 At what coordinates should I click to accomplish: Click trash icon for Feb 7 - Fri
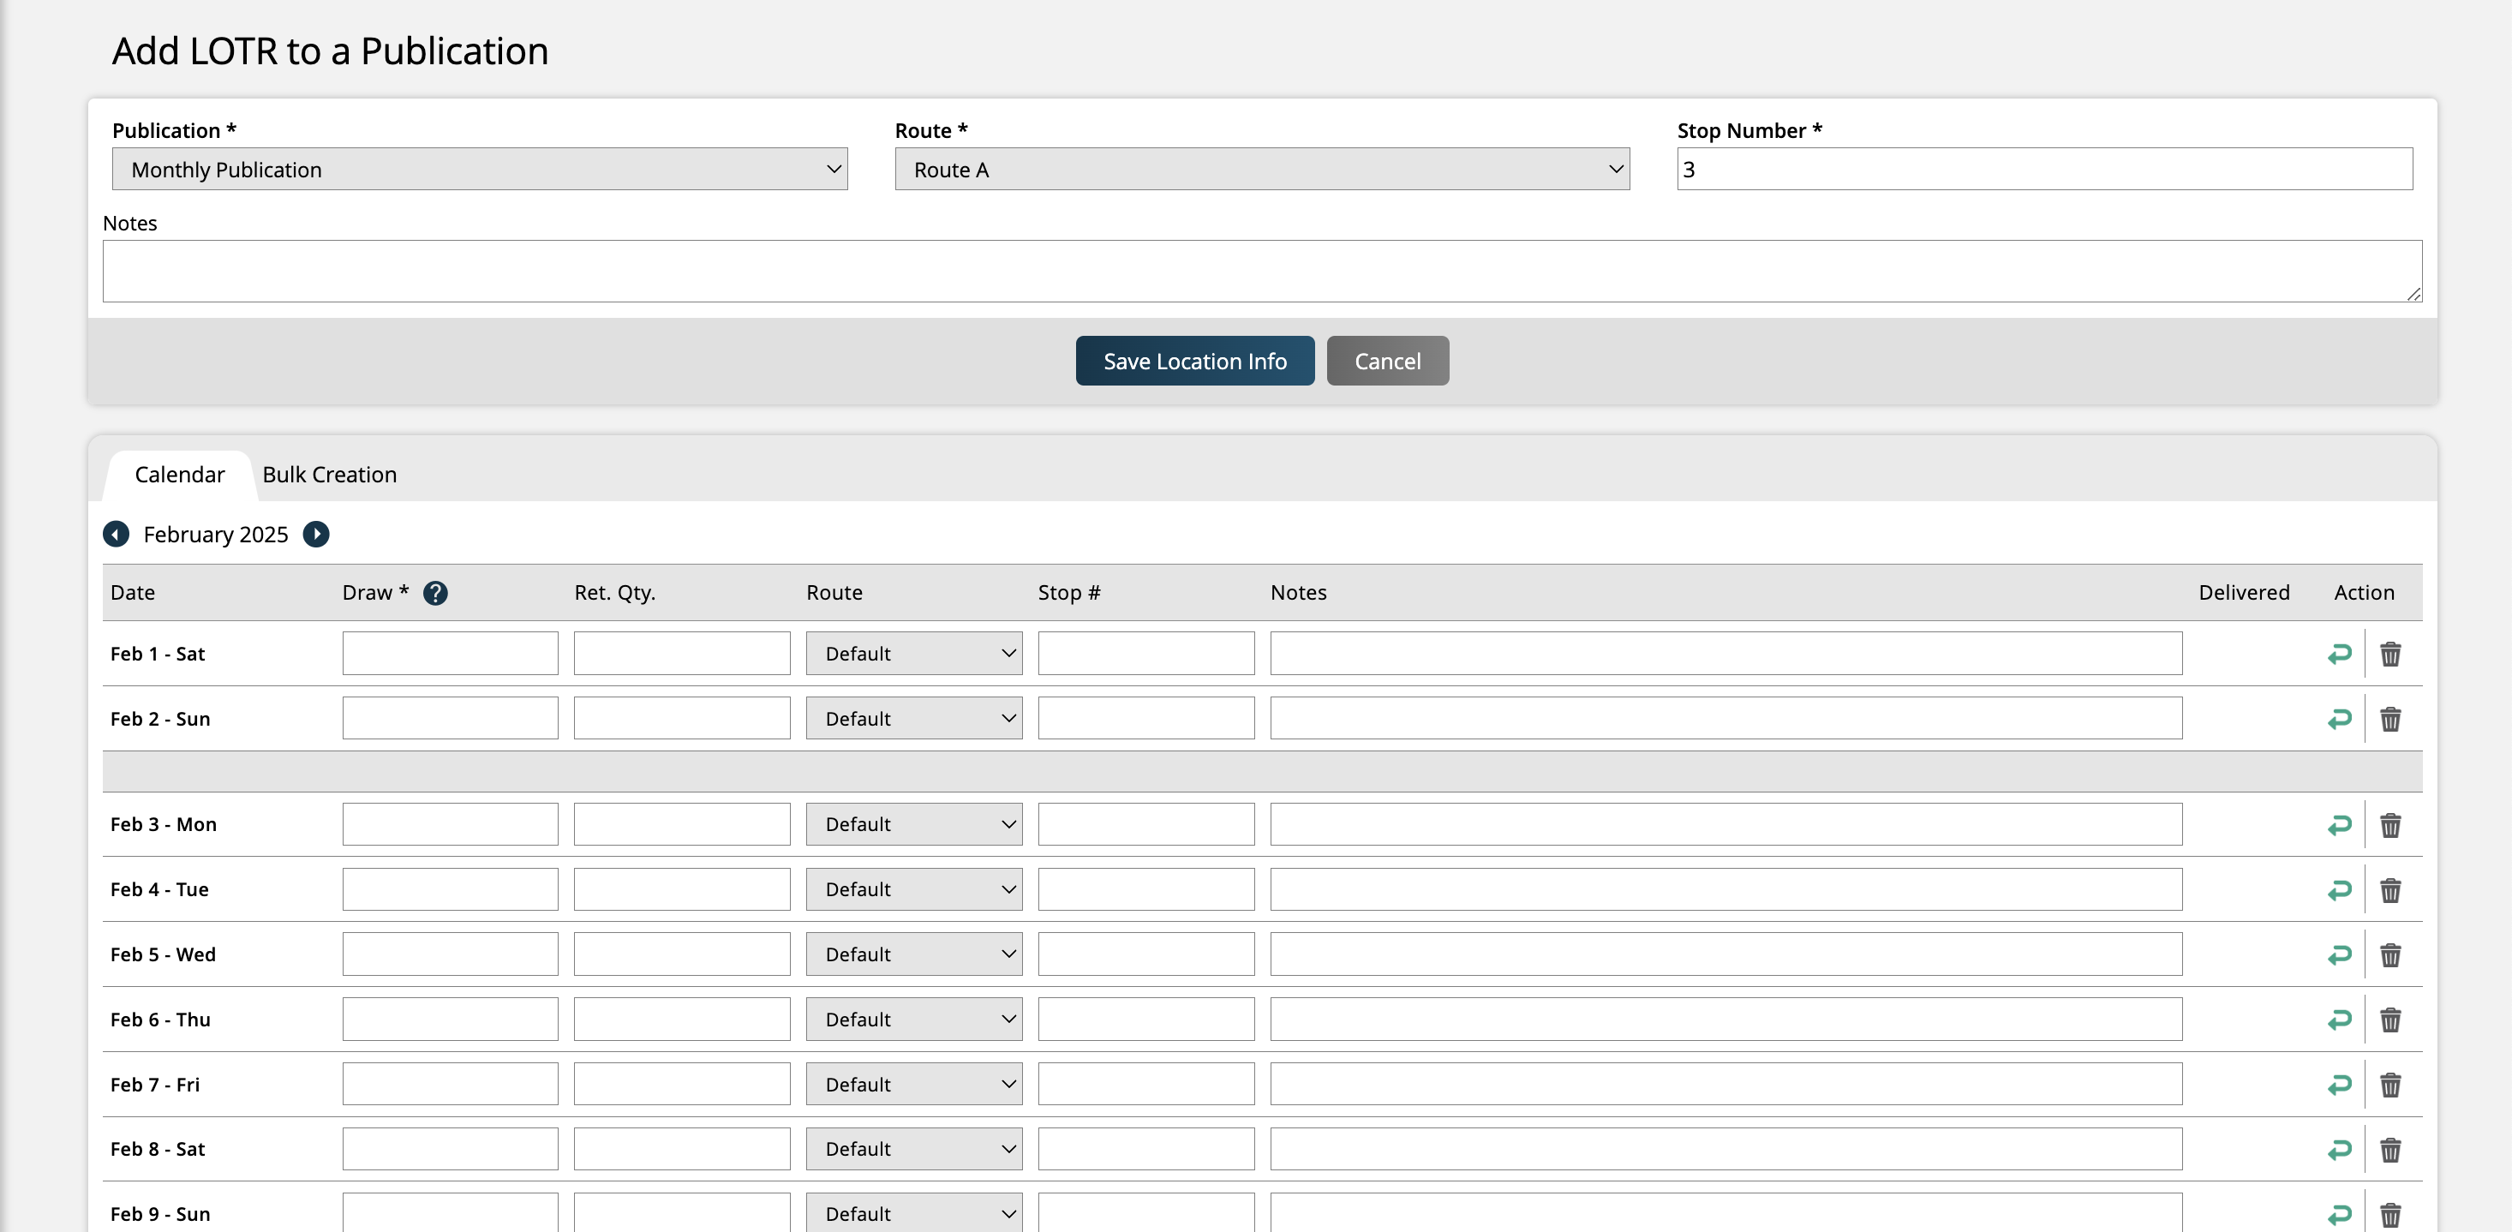[2390, 1085]
